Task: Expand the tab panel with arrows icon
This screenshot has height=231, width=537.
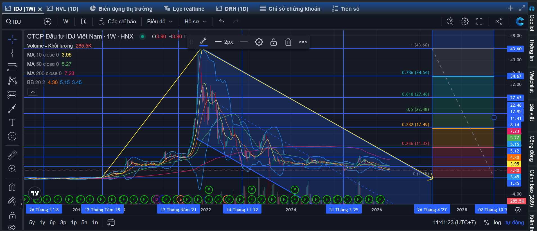Action: tap(522, 8)
